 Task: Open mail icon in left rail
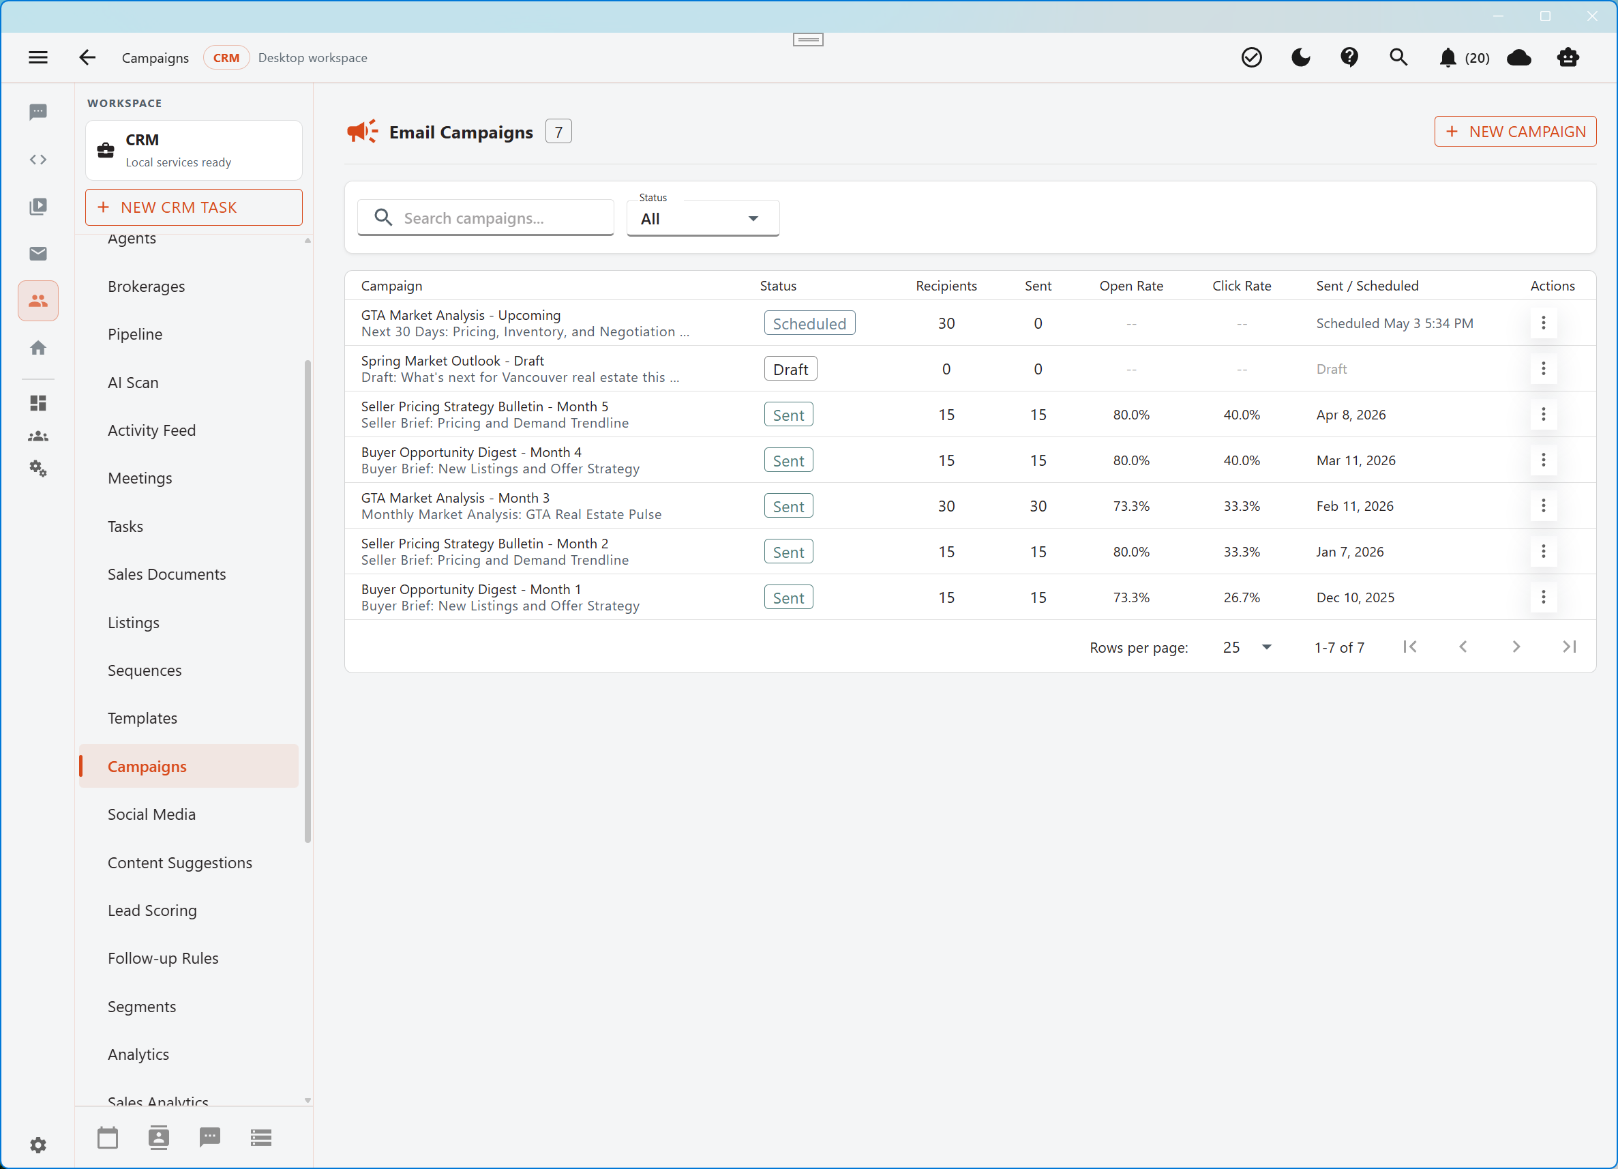click(38, 253)
